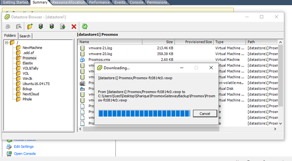Open the Performance tab

tap(99, 2)
